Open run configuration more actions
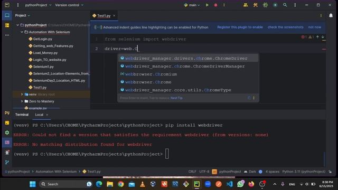 [224, 5]
